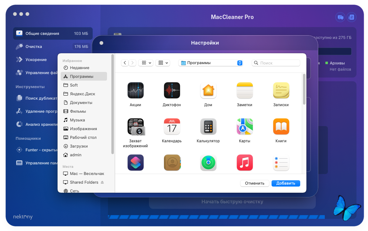Select Программы in the sidebar
368x231 pixels.
click(x=84, y=76)
